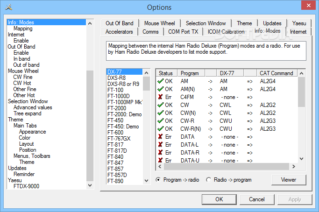Click the Status column header
319x212 pixels.
(167, 73)
